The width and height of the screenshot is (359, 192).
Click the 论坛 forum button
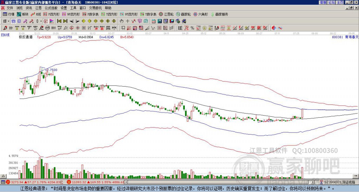pyautogui.click(x=331, y=2)
